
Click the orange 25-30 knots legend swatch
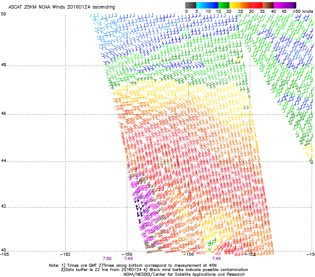[246, 5]
